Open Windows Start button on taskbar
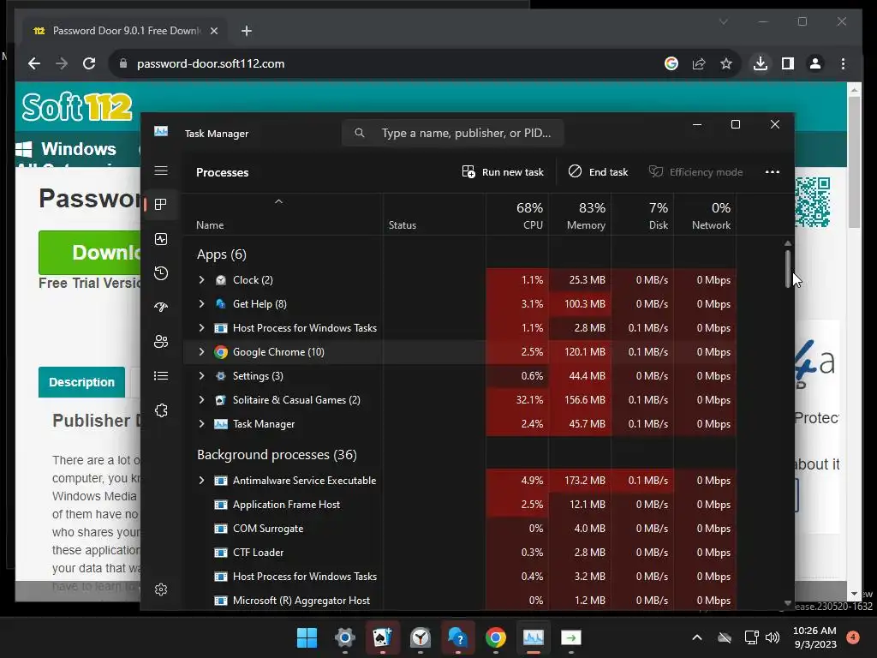Image resolution: width=877 pixels, height=658 pixels. (307, 637)
